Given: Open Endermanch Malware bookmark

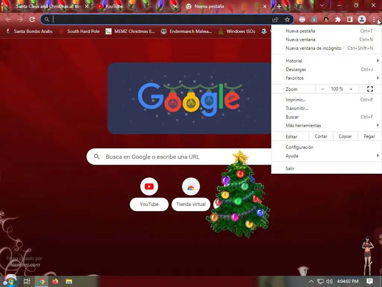Looking at the screenshot, I should click(x=187, y=31).
